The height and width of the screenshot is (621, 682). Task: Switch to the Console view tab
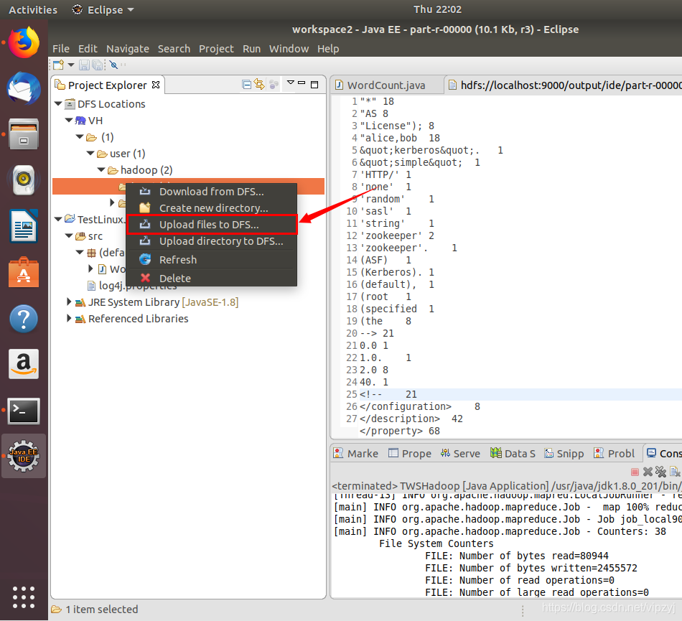(664, 454)
